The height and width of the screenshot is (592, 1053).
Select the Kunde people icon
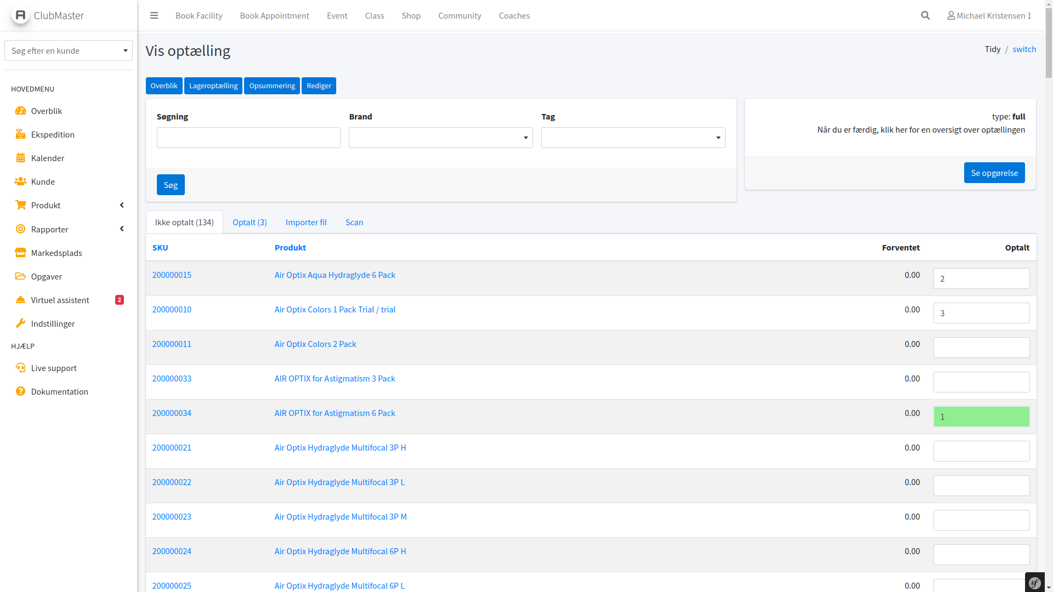[20, 181]
